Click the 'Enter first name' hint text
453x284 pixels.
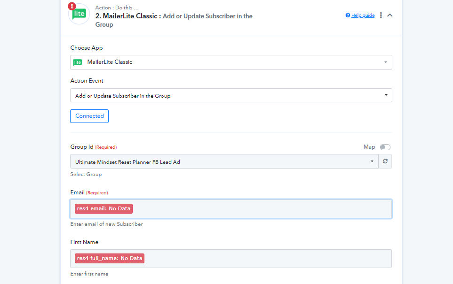point(89,274)
